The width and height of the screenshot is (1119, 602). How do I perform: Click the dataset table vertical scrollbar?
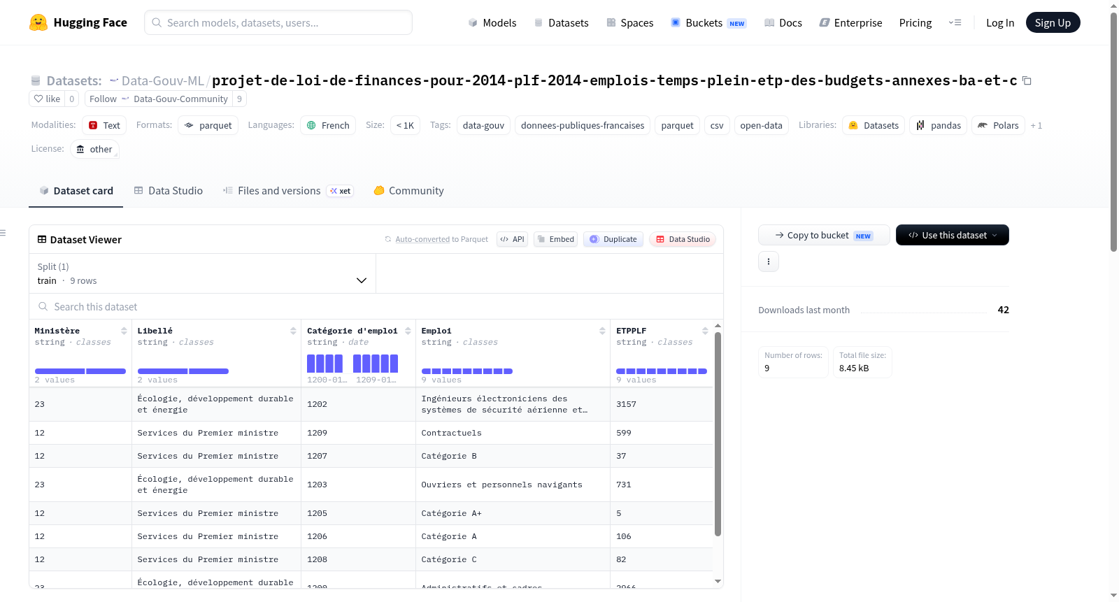click(x=718, y=433)
